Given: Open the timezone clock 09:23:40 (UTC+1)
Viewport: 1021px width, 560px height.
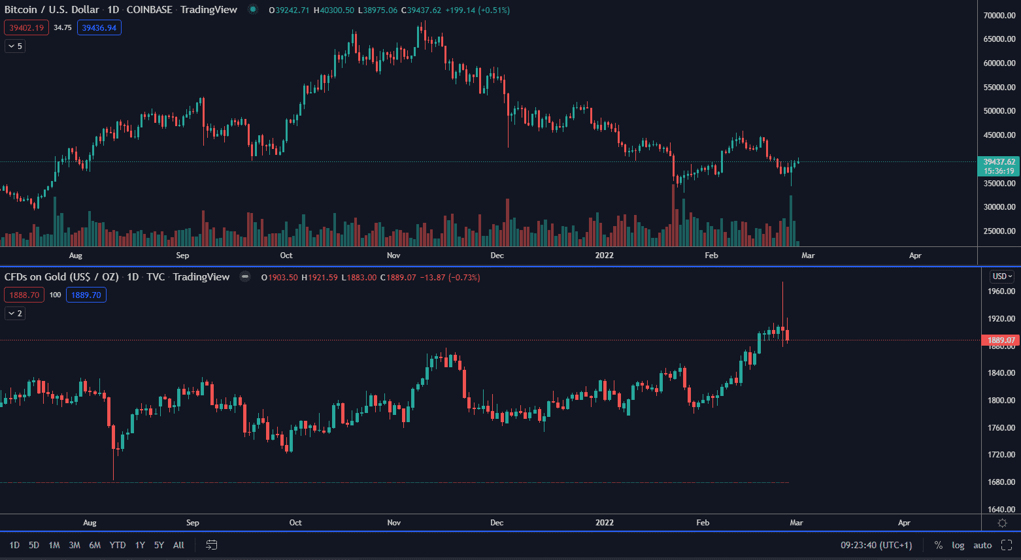Looking at the screenshot, I should click(876, 545).
